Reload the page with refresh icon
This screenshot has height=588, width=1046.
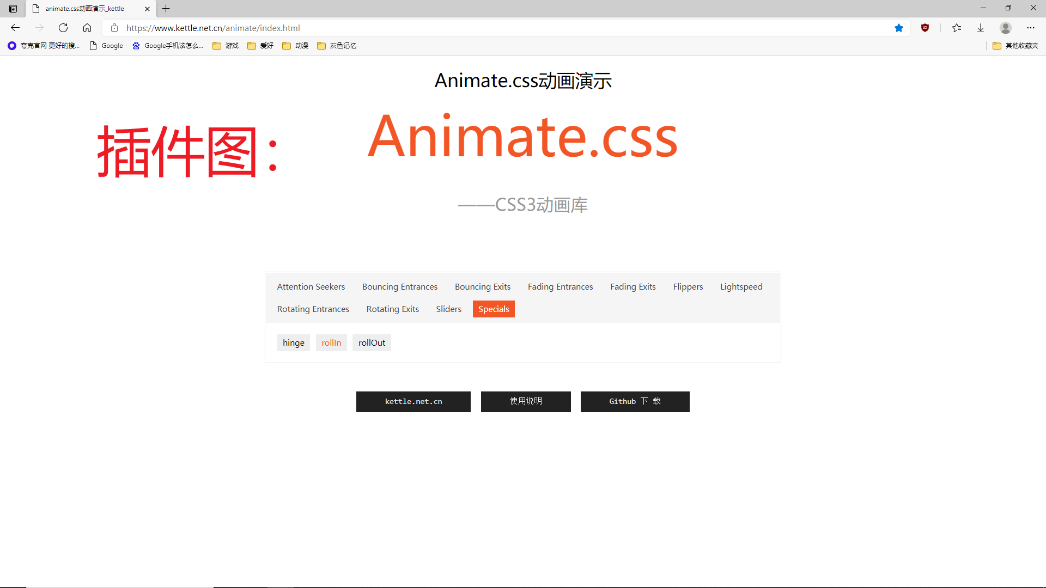coord(63,28)
